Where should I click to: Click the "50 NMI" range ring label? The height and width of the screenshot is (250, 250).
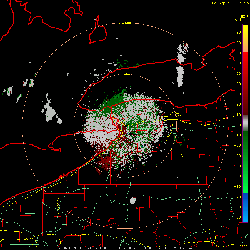[x=125, y=74]
